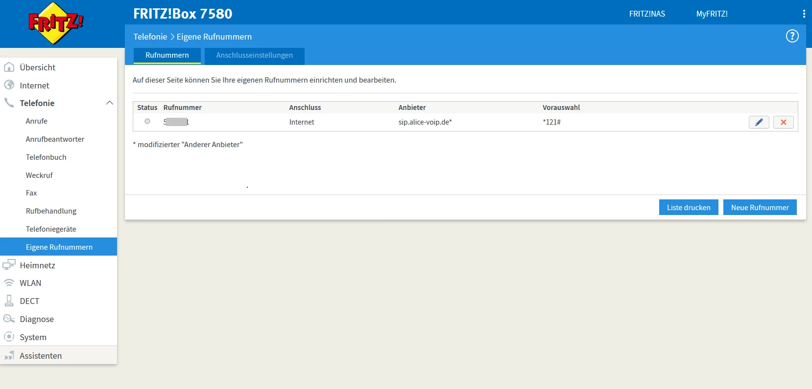Edit the sip.alice-voip.de number with pencil icon
Image resolution: width=812 pixels, height=389 pixels.
pyautogui.click(x=759, y=122)
